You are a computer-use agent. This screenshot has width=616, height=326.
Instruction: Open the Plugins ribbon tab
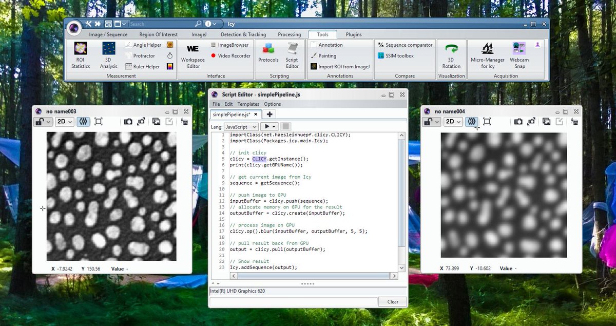pyautogui.click(x=354, y=34)
